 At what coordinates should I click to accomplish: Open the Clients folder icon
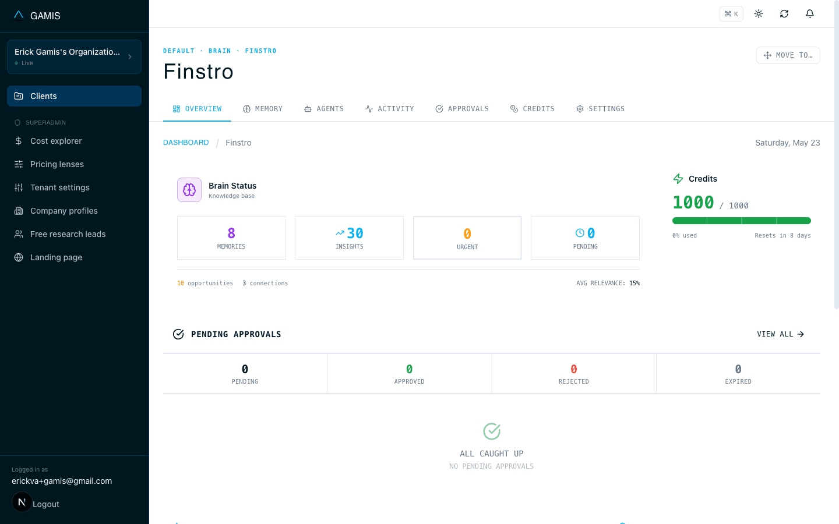click(x=19, y=96)
